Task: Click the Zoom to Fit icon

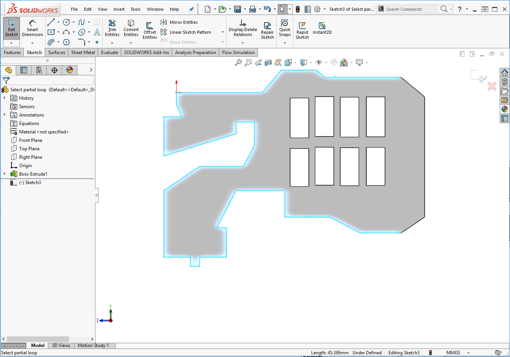Action: pyautogui.click(x=238, y=62)
